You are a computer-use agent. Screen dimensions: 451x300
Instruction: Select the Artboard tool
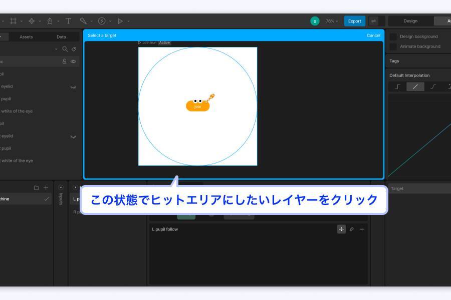(14, 21)
